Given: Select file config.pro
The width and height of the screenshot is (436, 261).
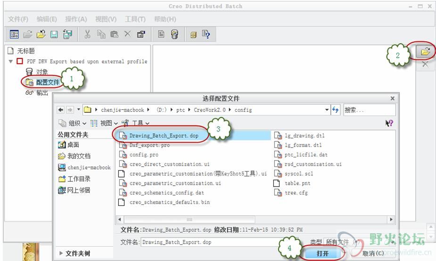Looking at the screenshot, I should [144, 155].
